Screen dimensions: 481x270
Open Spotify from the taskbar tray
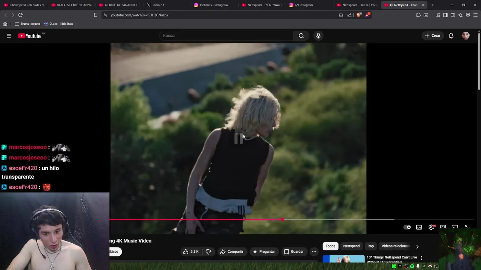tap(412, 266)
